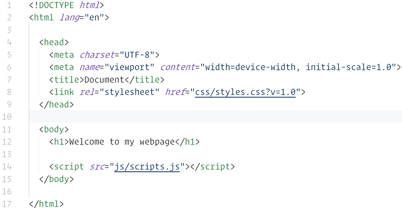Select the DOCTYPE declaration on line 1
Image resolution: width=402 pixels, height=208 pixels.
(x=65, y=5)
